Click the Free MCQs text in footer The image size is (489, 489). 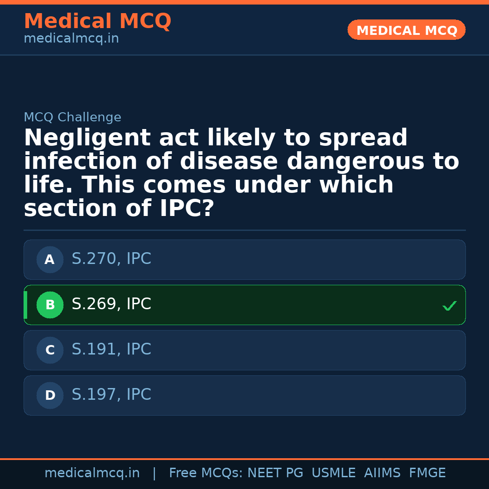tap(206, 473)
